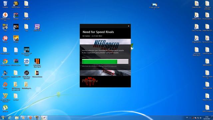
Task: Open the Windows Start menu
Action: tap(3, 118)
